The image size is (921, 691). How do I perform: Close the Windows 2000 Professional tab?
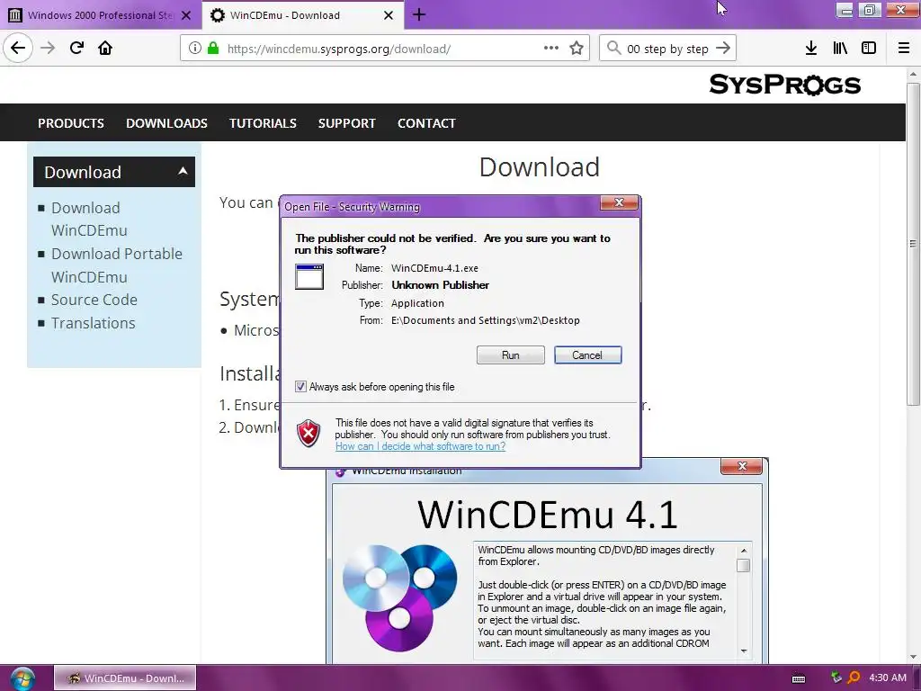coord(186,15)
